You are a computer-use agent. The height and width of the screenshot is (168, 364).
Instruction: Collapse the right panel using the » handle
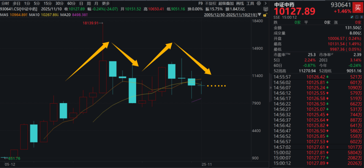point(271,87)
